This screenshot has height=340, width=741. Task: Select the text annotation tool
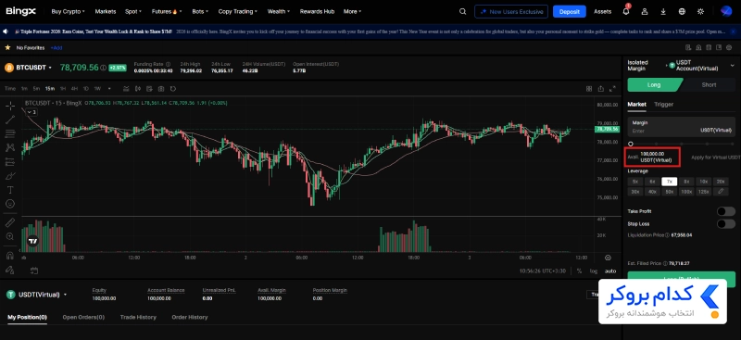pos(10,190)
